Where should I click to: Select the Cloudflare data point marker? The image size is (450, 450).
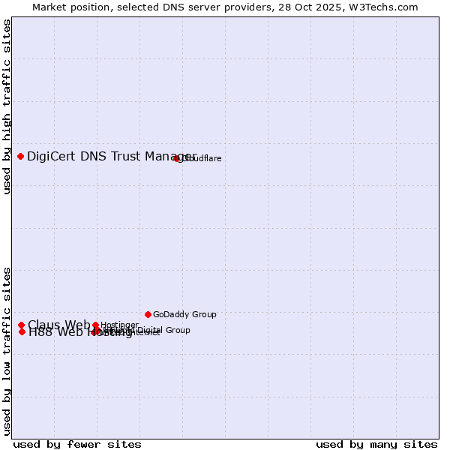177,158
